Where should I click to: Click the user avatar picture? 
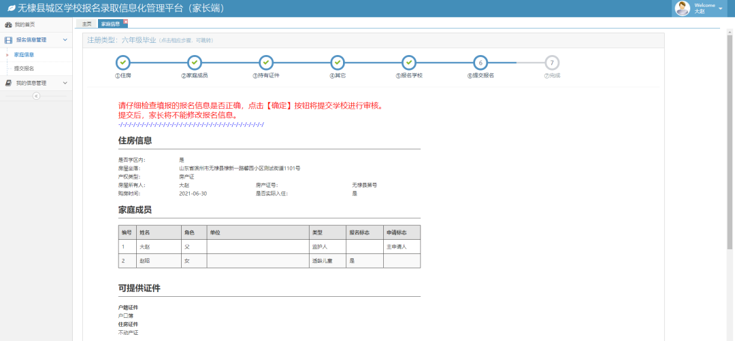pos(682,8)
